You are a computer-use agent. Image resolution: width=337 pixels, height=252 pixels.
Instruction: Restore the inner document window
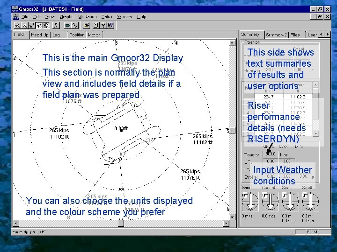click(x=320, y=16)
